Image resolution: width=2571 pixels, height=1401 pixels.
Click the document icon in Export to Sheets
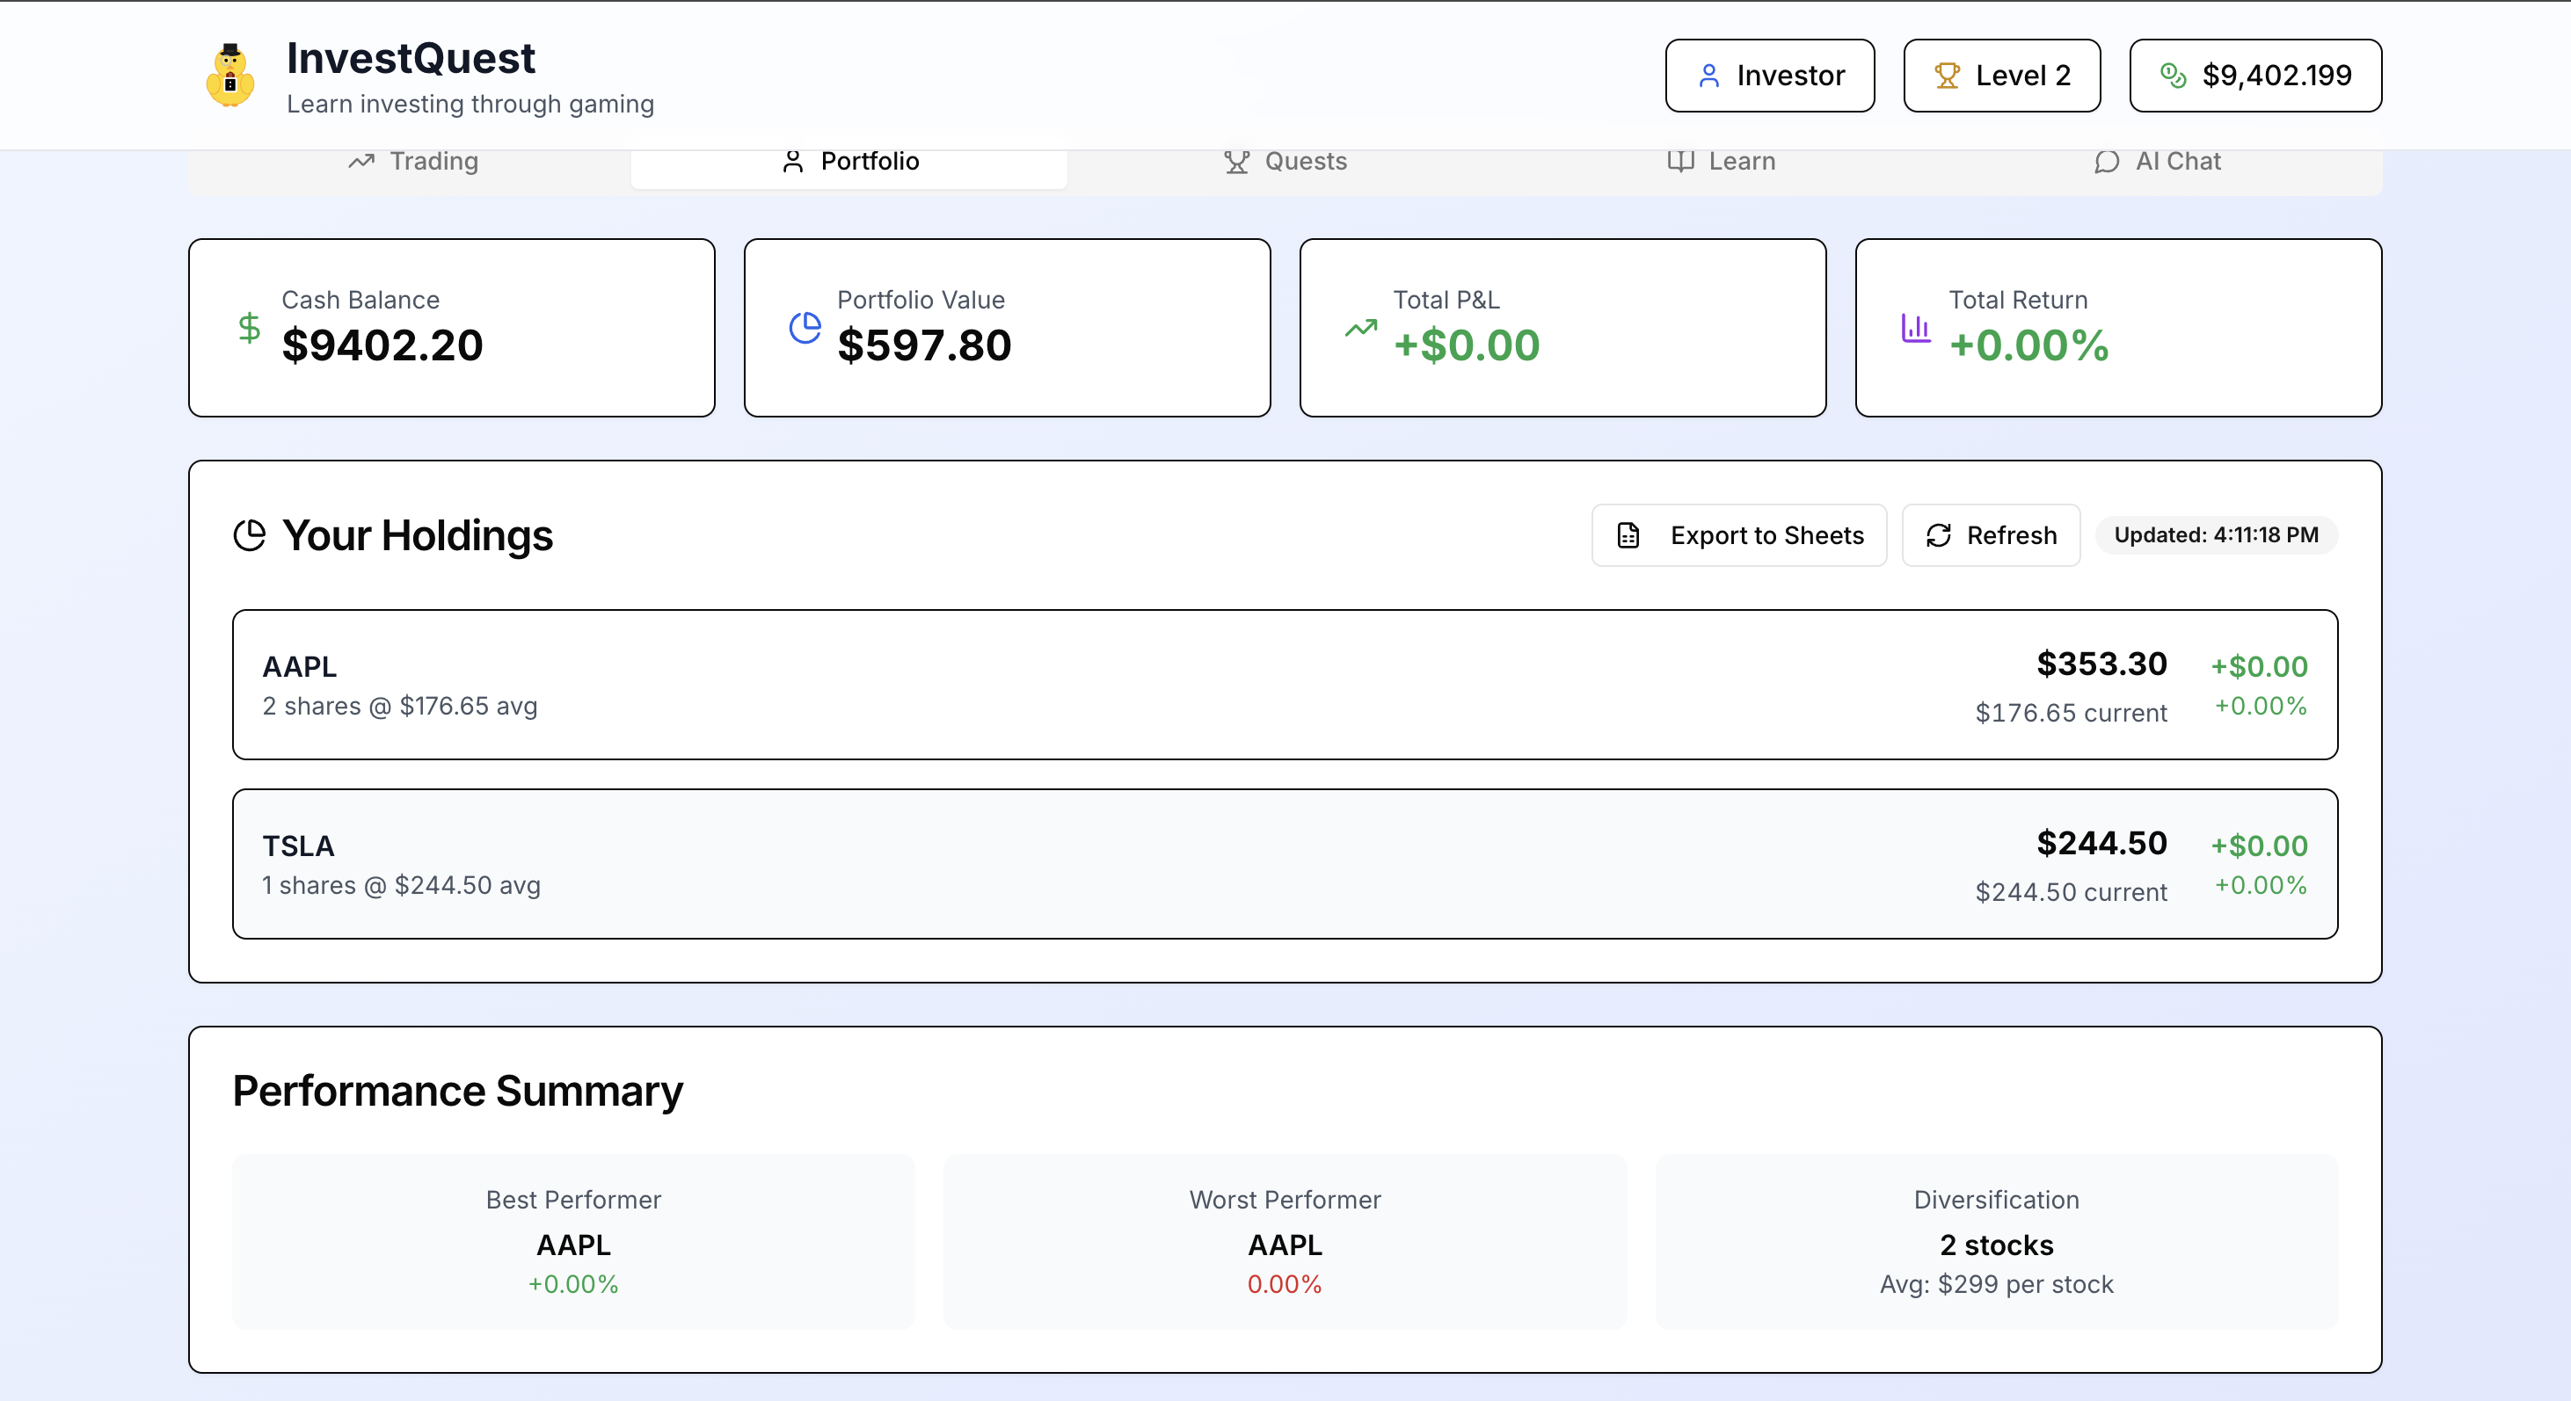click(1628, 536)
